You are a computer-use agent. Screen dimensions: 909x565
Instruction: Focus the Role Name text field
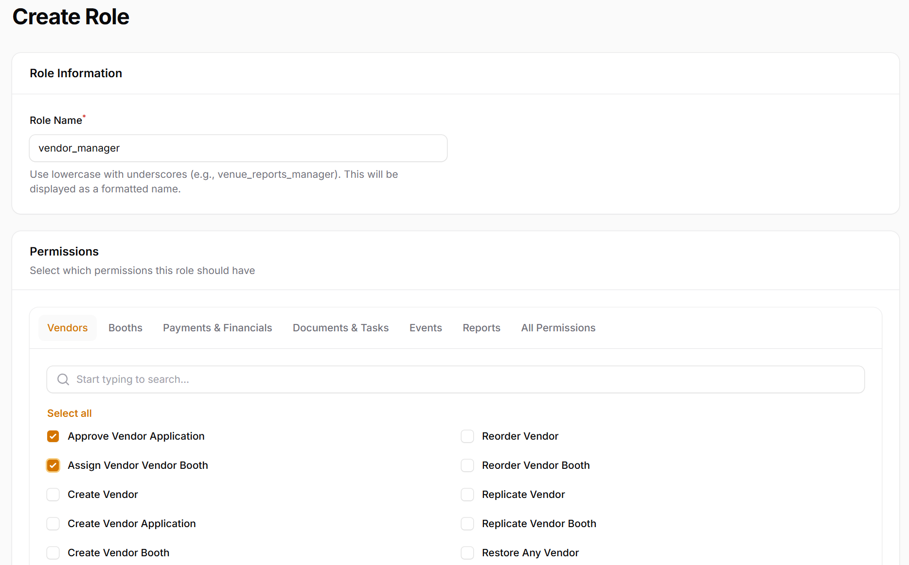[238, 148]
